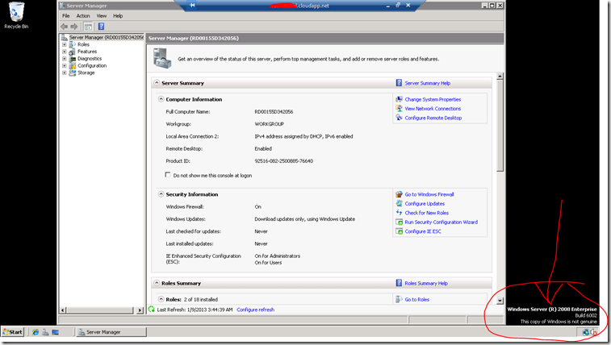Select Features node in console tree
Screen dimensions: 611x345
pyautogui.click(x=87, y=52)
